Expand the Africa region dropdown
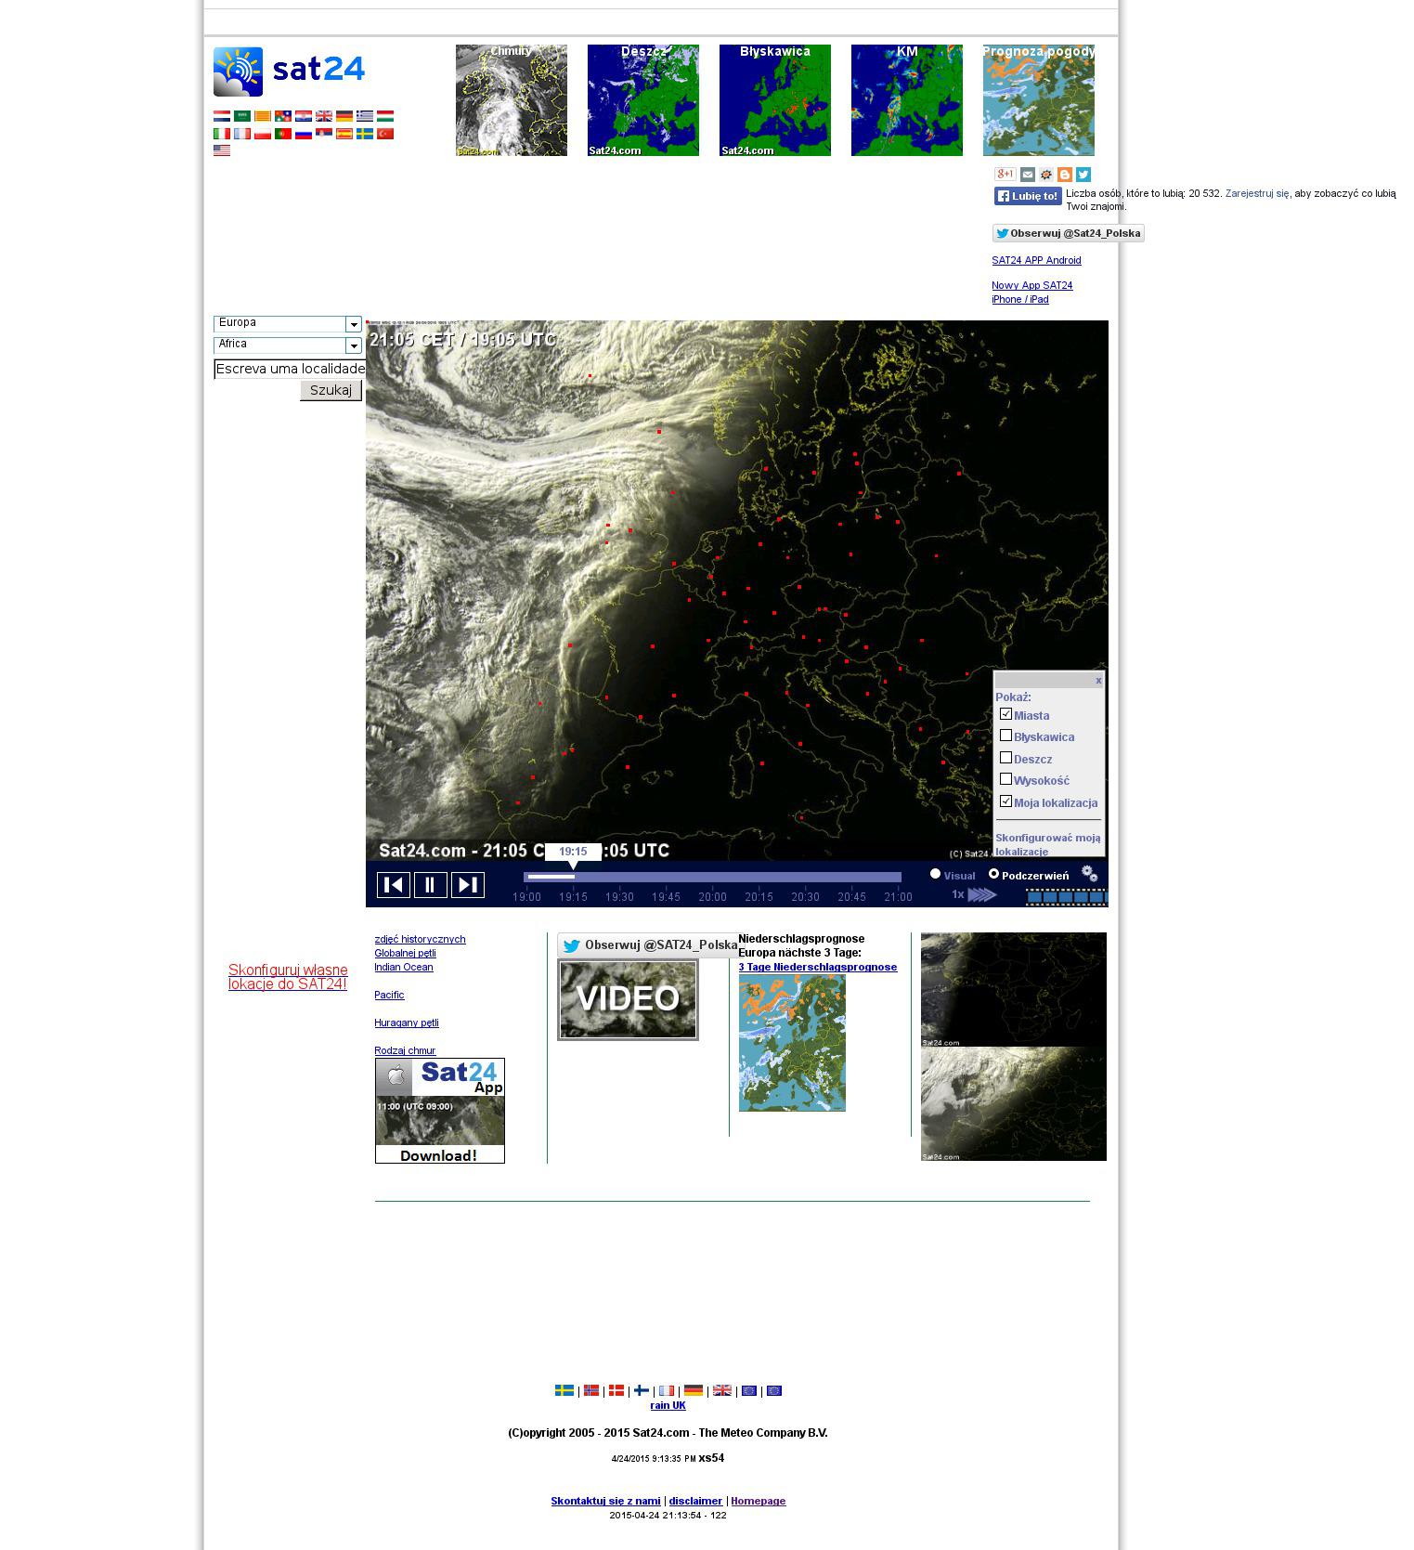Image resolution: width=1414 pixels, height=1550 pixels. (353, 345)
